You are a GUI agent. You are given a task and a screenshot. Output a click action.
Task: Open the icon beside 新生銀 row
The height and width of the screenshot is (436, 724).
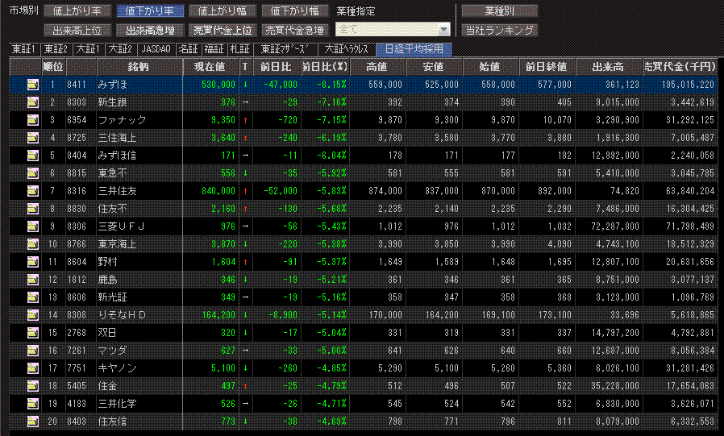point(33,102)
